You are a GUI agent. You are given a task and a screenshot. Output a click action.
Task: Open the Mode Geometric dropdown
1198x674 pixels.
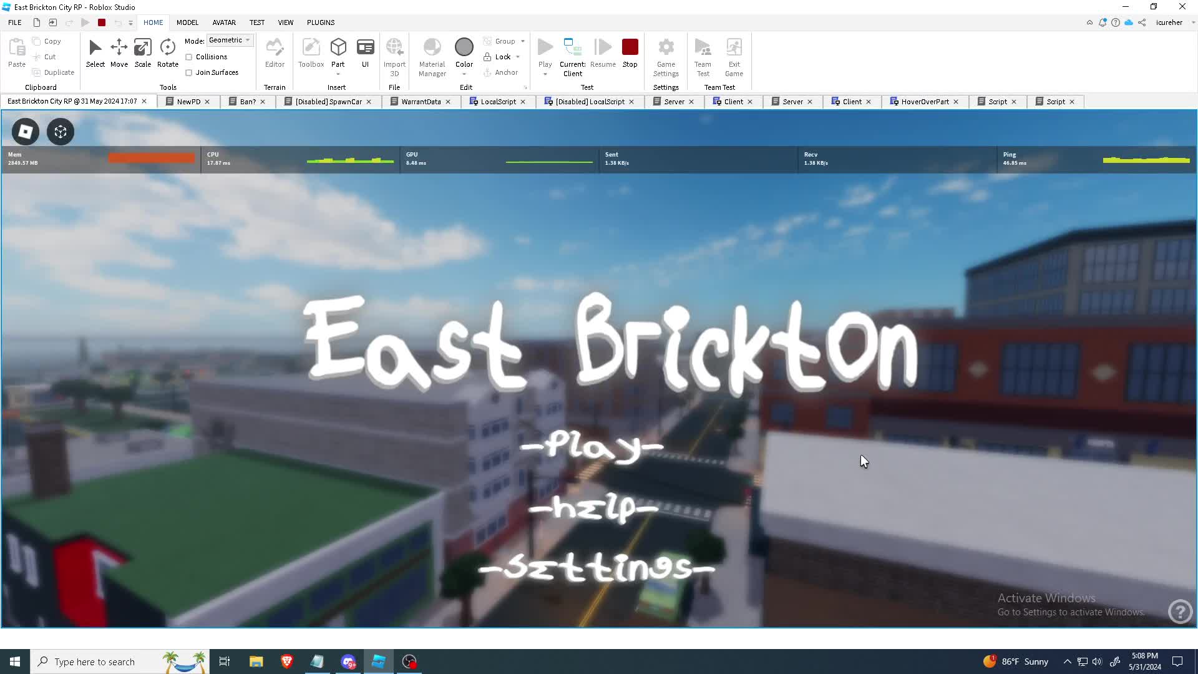click(x=229, y=40)
